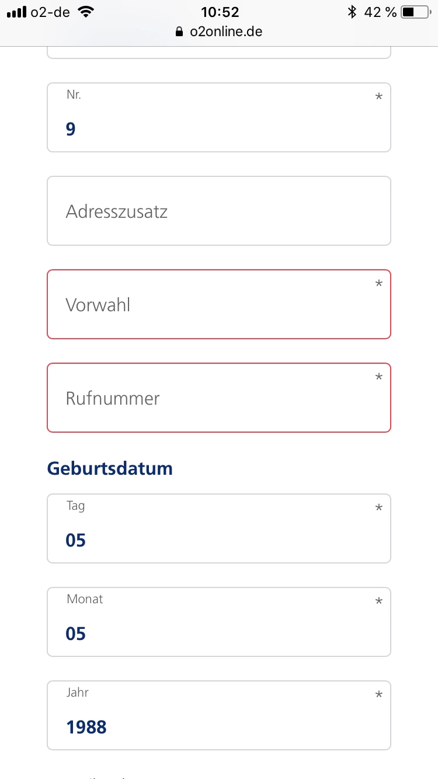The height and width of the screenshot is (779, 438).
Task: Tap the cellular signal strength bars
Action: coord(17,12)
